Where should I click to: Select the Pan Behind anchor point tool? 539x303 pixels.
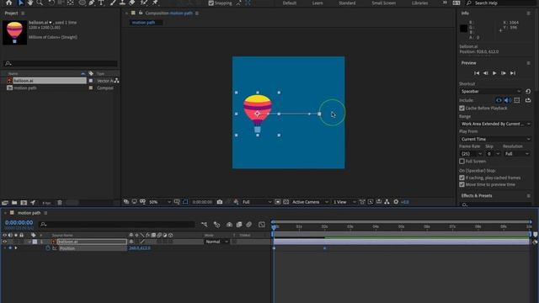pyautogui.click(x=71, y=3)
